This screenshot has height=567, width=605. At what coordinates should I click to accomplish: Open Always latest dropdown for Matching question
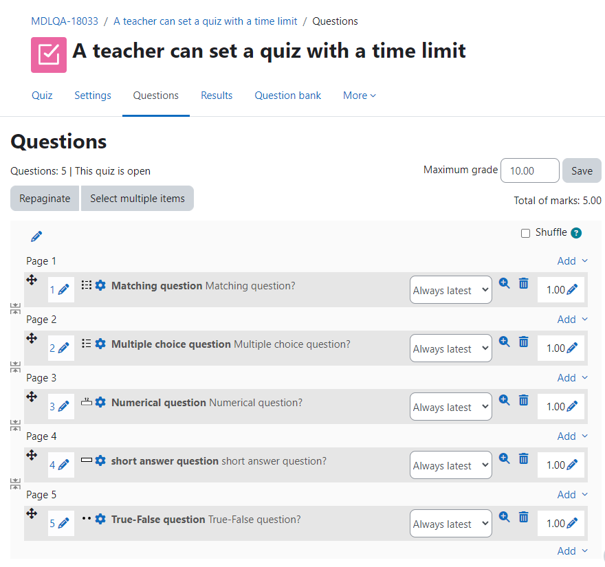[451, 289]
